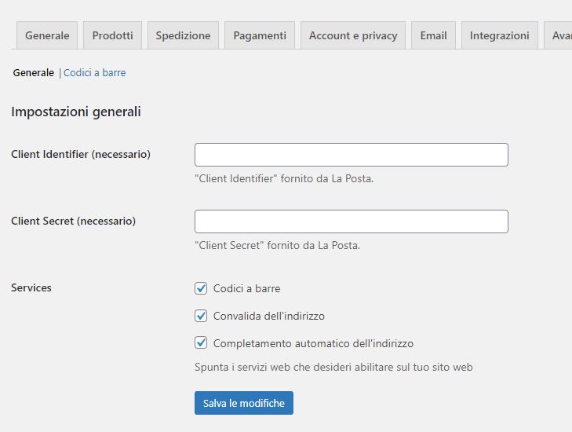Click into the Client Identifier text field

pos(351,155)
